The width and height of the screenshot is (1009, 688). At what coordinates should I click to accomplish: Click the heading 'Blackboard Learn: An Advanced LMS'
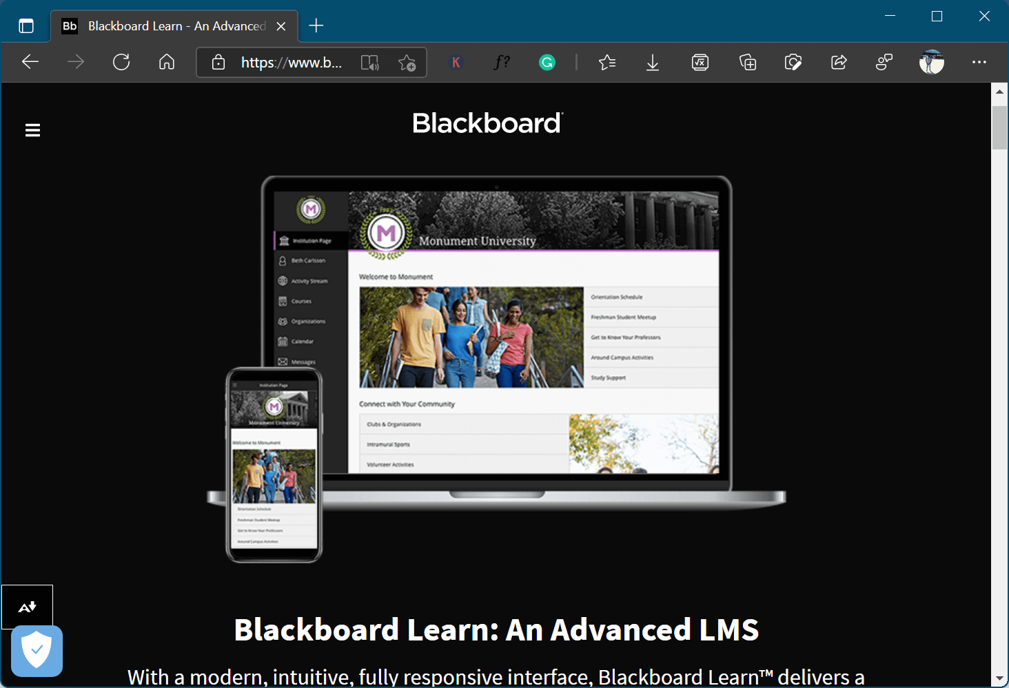coord(496,629)
